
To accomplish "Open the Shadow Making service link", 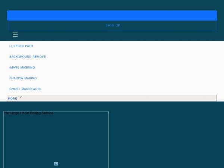I will 23,78.
